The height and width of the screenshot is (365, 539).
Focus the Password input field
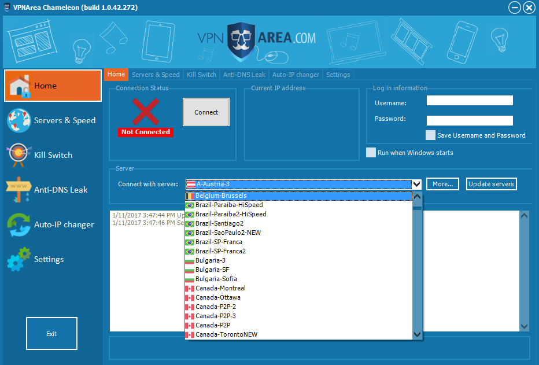point(470,120)
